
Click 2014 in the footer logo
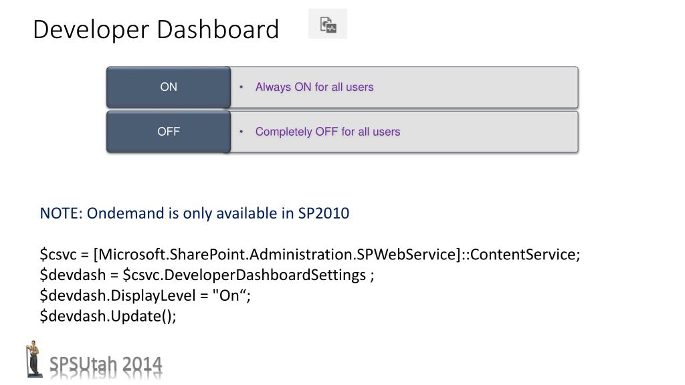tap(142, 365)
